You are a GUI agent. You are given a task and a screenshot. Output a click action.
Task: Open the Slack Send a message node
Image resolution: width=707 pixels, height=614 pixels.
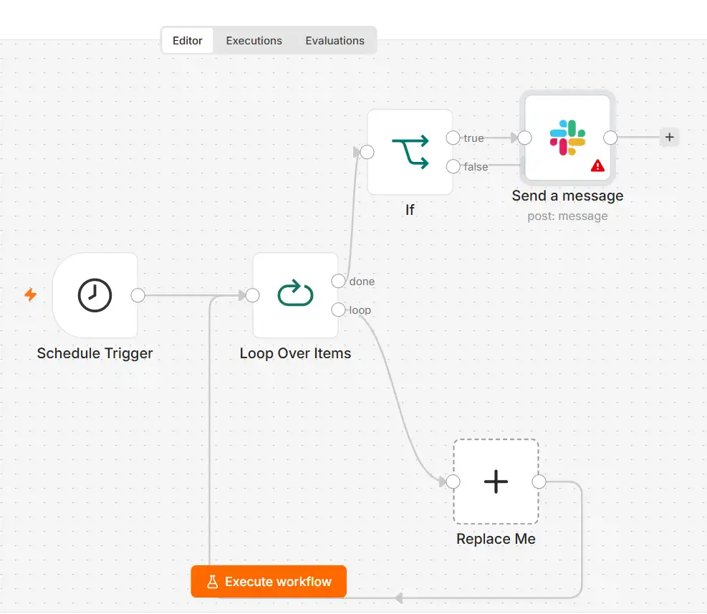click(x=567, y=138)
